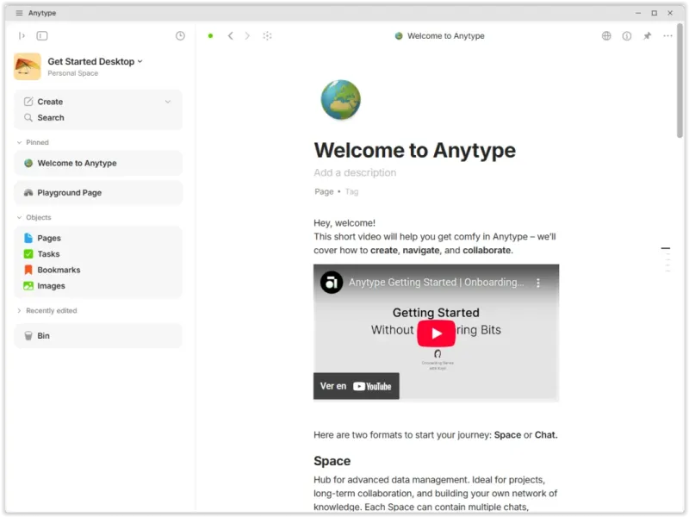Viewport: 689px width, 517px height.
Task: Open the Playground Page
Action: click(98, 192)
